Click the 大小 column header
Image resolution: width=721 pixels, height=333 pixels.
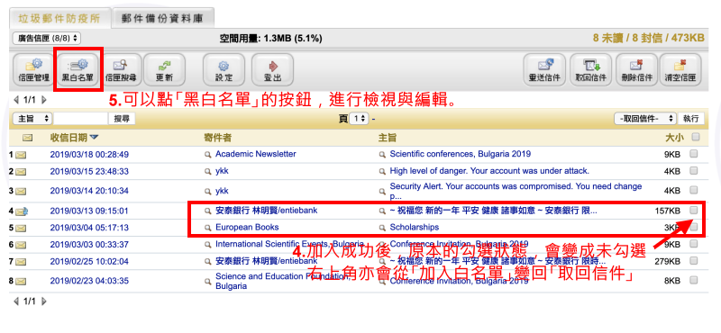(x=675, y=138)
